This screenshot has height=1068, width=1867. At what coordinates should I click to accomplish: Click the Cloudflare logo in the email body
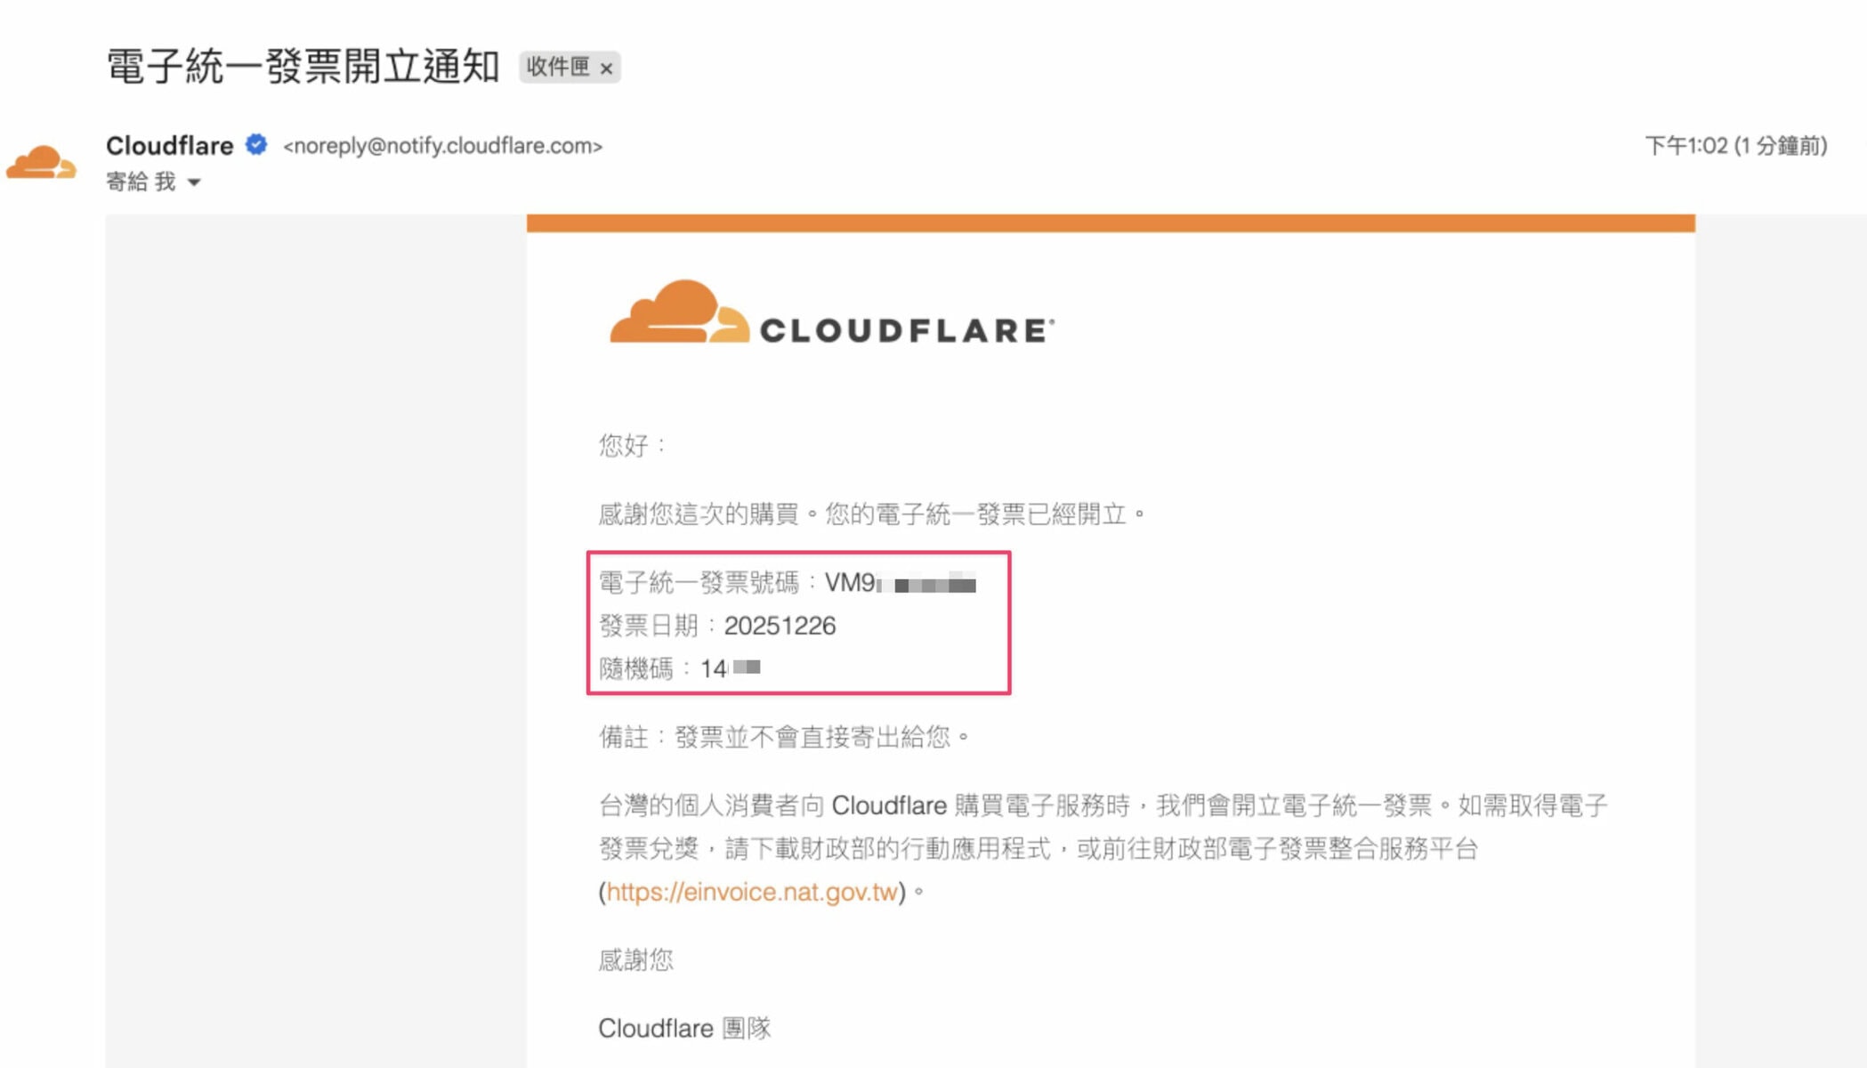tap(831, 313)
